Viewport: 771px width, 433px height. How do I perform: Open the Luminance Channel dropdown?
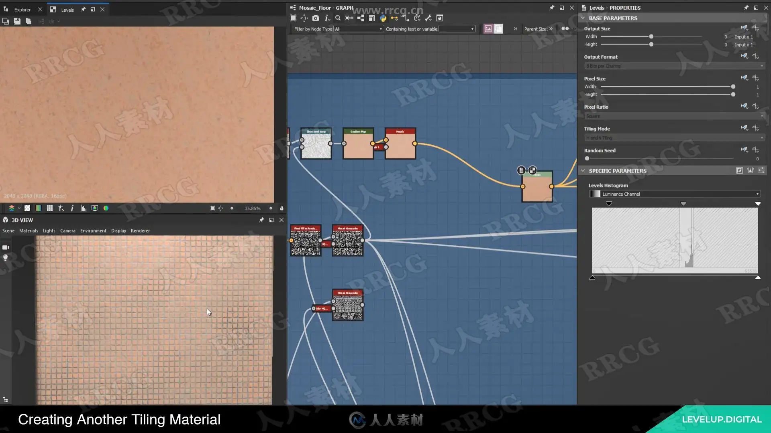click(675, 194)
